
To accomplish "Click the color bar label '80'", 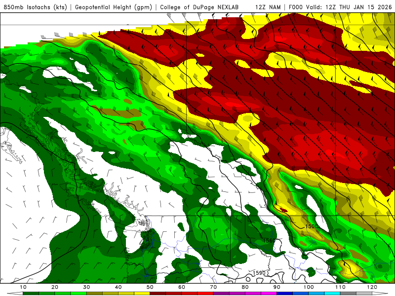I will click(245, 287).
